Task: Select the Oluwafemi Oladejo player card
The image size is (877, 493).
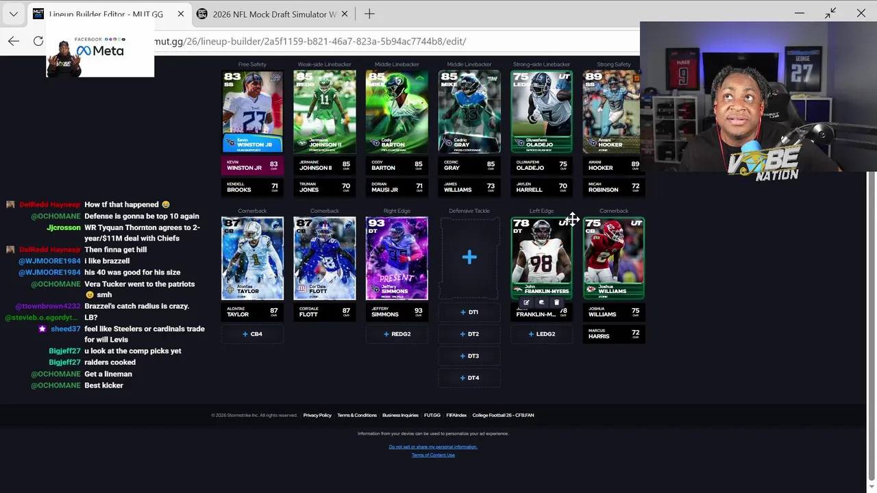Action: pos(541,112)
